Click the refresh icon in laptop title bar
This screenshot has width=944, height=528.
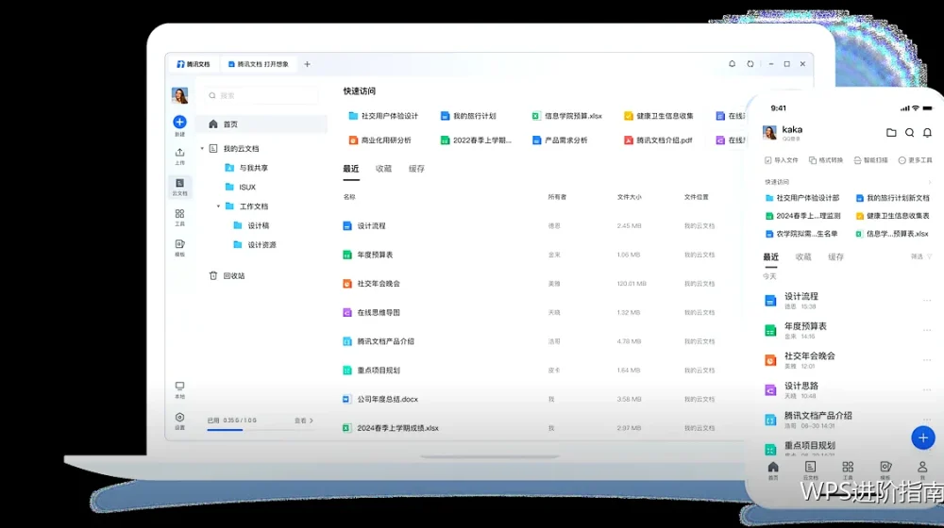tap(750, 64)
